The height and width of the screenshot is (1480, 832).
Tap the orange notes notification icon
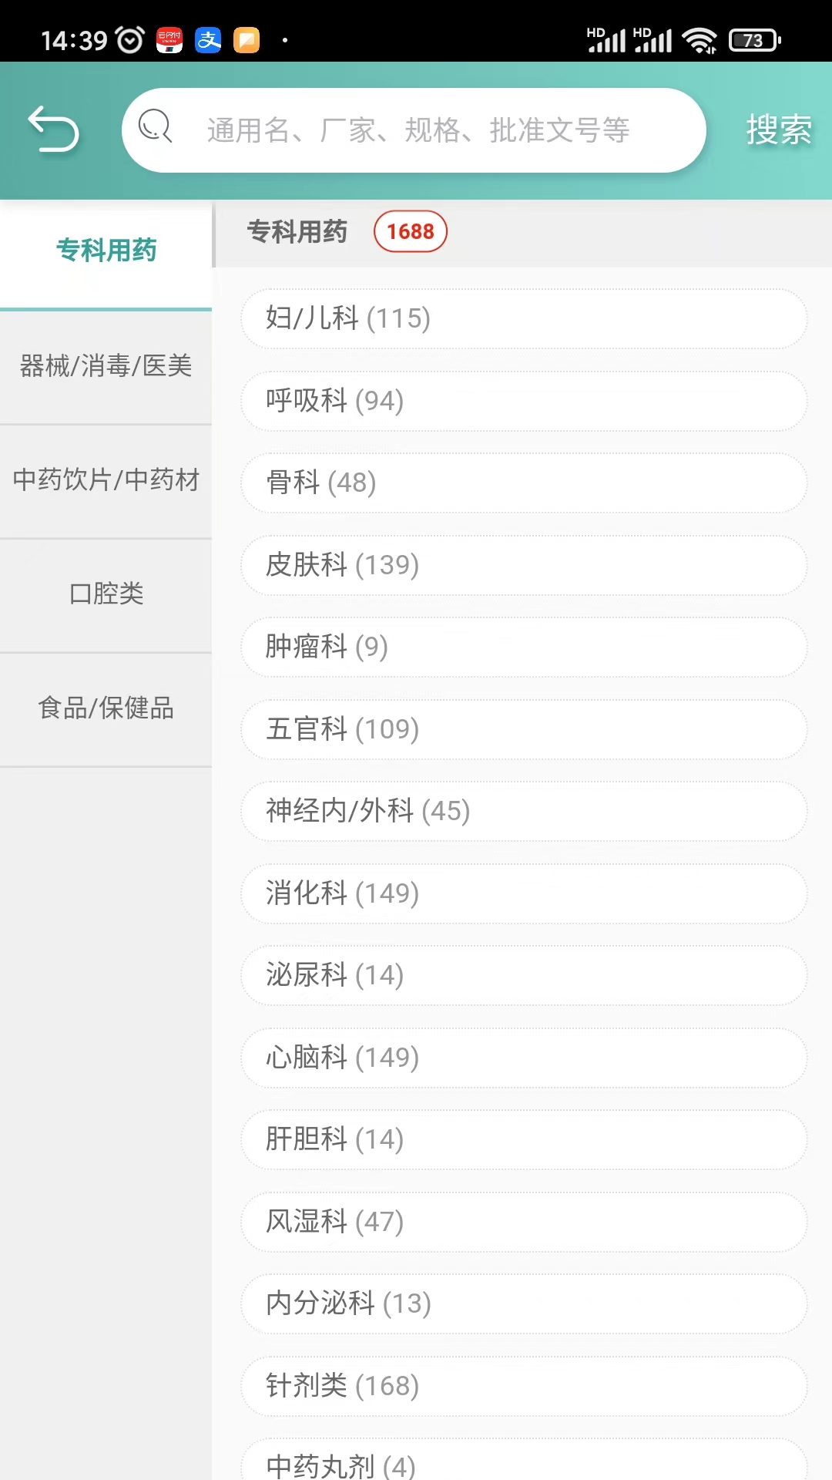247,39
